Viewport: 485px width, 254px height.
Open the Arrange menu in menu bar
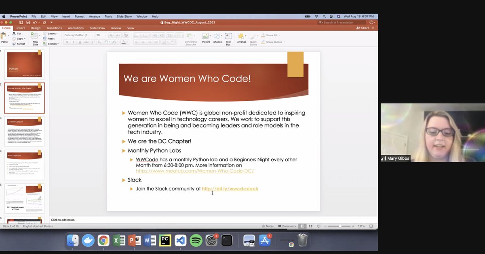click(x=94, y=17)
